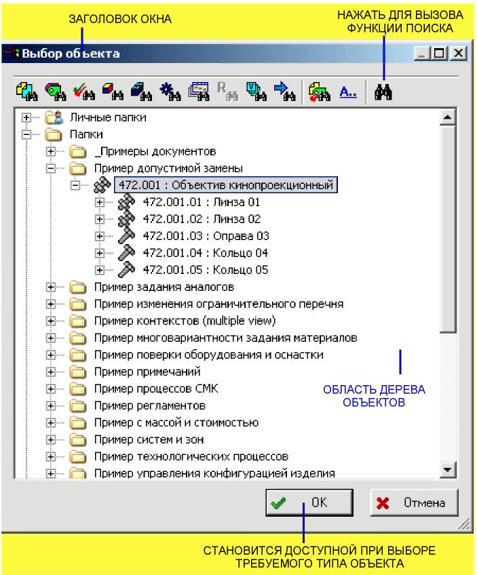The width and height of the screenshot is (477, 575).
Task: Select the Пример регламентов folder
Action: (150, 405)
